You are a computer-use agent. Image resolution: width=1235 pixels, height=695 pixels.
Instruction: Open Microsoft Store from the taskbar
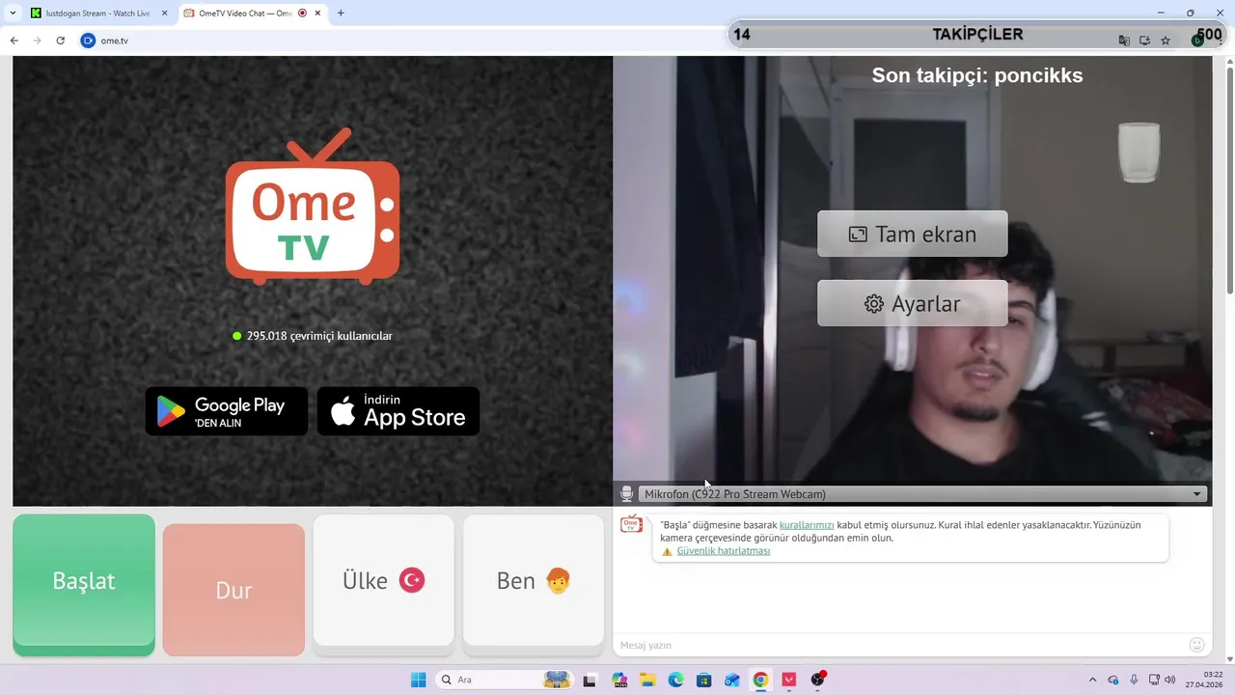704,680
